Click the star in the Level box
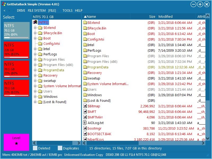 click(x=16, y=143)
